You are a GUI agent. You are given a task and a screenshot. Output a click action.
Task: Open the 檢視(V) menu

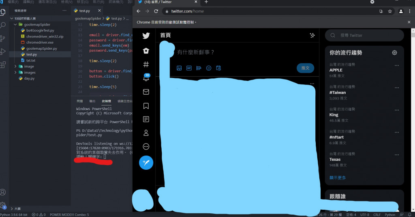[x=67, y=2]
